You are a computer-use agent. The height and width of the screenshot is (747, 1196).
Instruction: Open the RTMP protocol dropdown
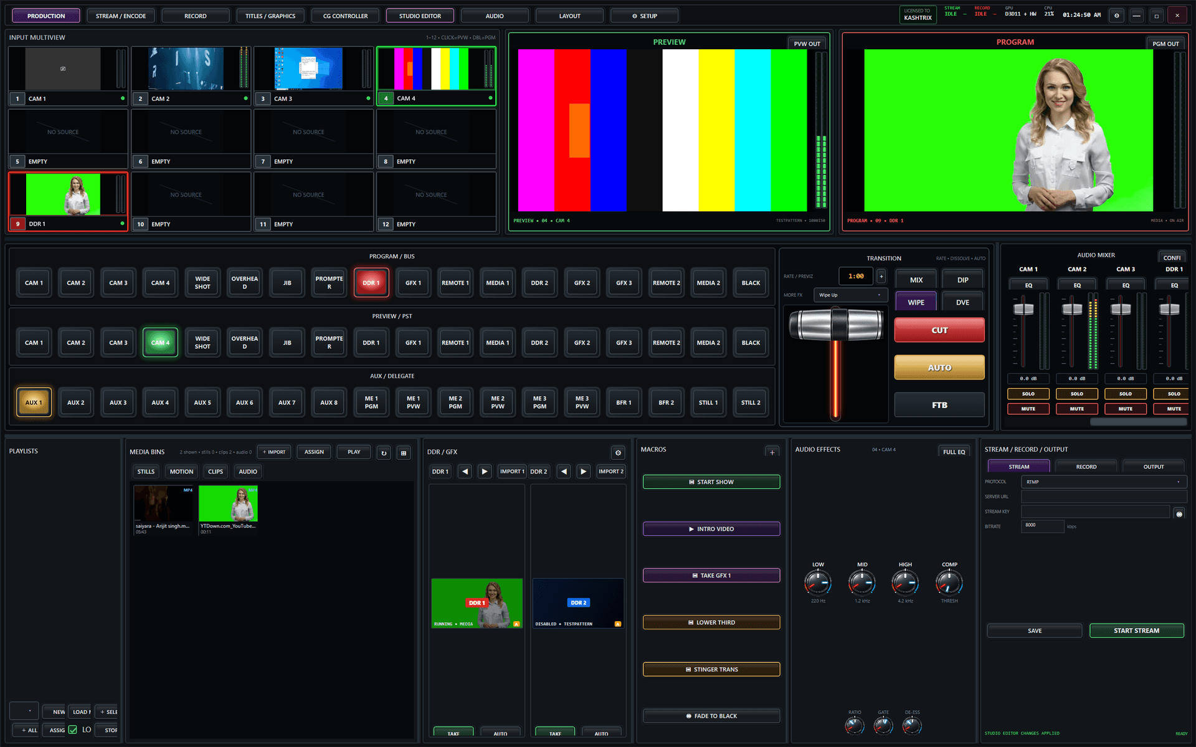[x=1104, y=482]
